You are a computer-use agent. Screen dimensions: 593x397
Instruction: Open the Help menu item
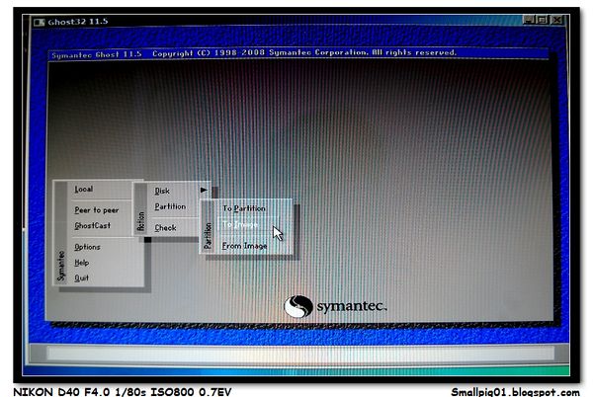[82, 263]
